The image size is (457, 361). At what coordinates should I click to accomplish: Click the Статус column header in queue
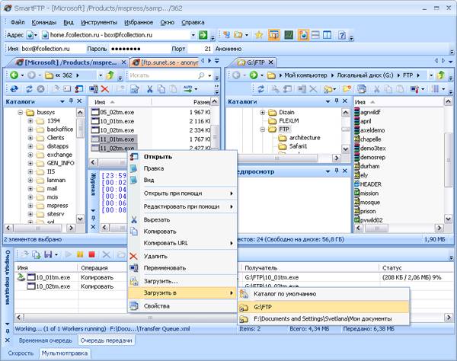[x=416, y=268]
